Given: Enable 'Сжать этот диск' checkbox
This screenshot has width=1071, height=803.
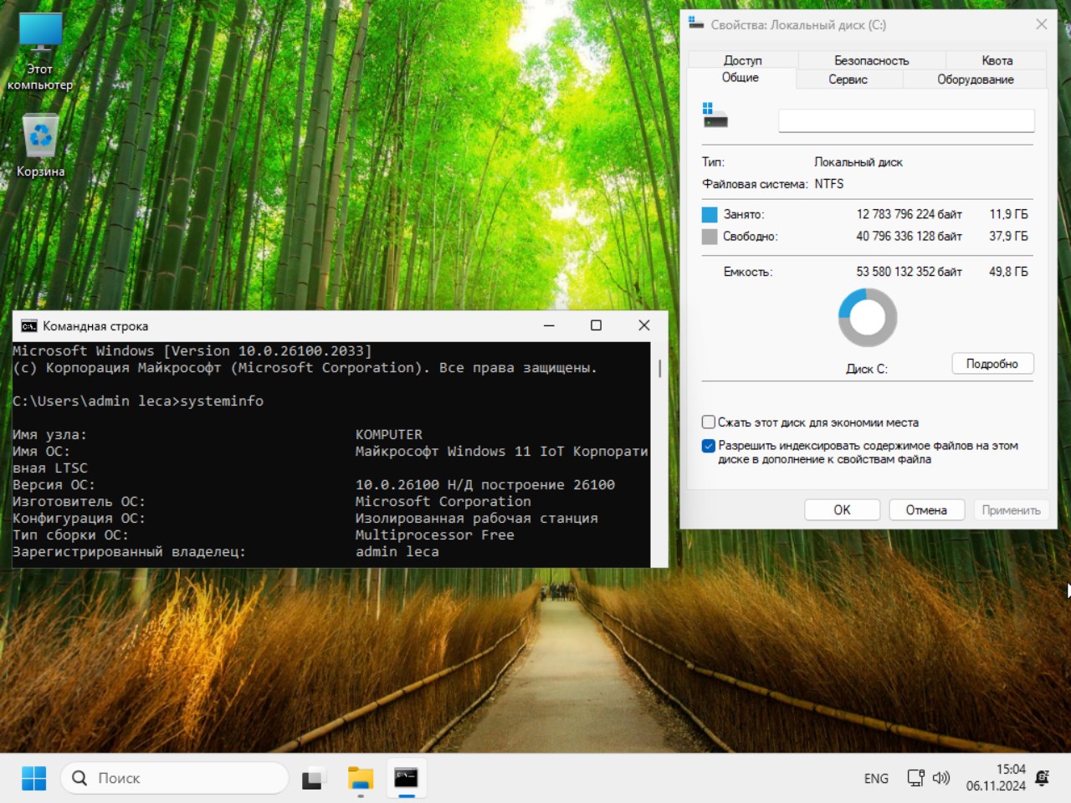Looking at the screenshot, I should [709, 422].
